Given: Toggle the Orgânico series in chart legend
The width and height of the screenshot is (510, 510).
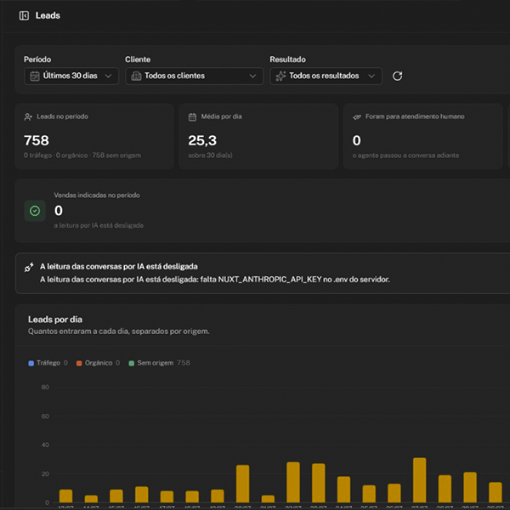Looking at the screenshot, I should coord(99,363).
